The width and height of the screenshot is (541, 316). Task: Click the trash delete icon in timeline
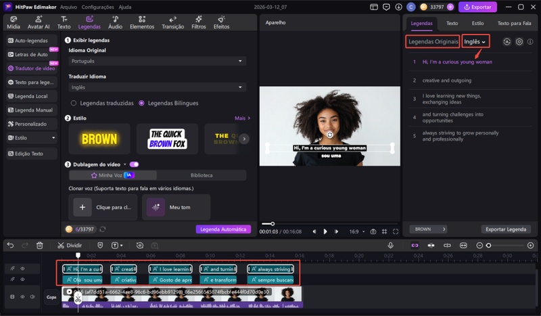point(40,245)
